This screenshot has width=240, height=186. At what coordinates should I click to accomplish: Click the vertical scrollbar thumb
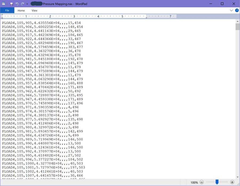point(238,27)
